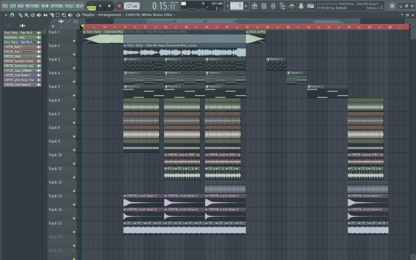Viewport: 416px width, 260px height.
Task: Select the Slice tool
Action: click(x=52, y=15)
